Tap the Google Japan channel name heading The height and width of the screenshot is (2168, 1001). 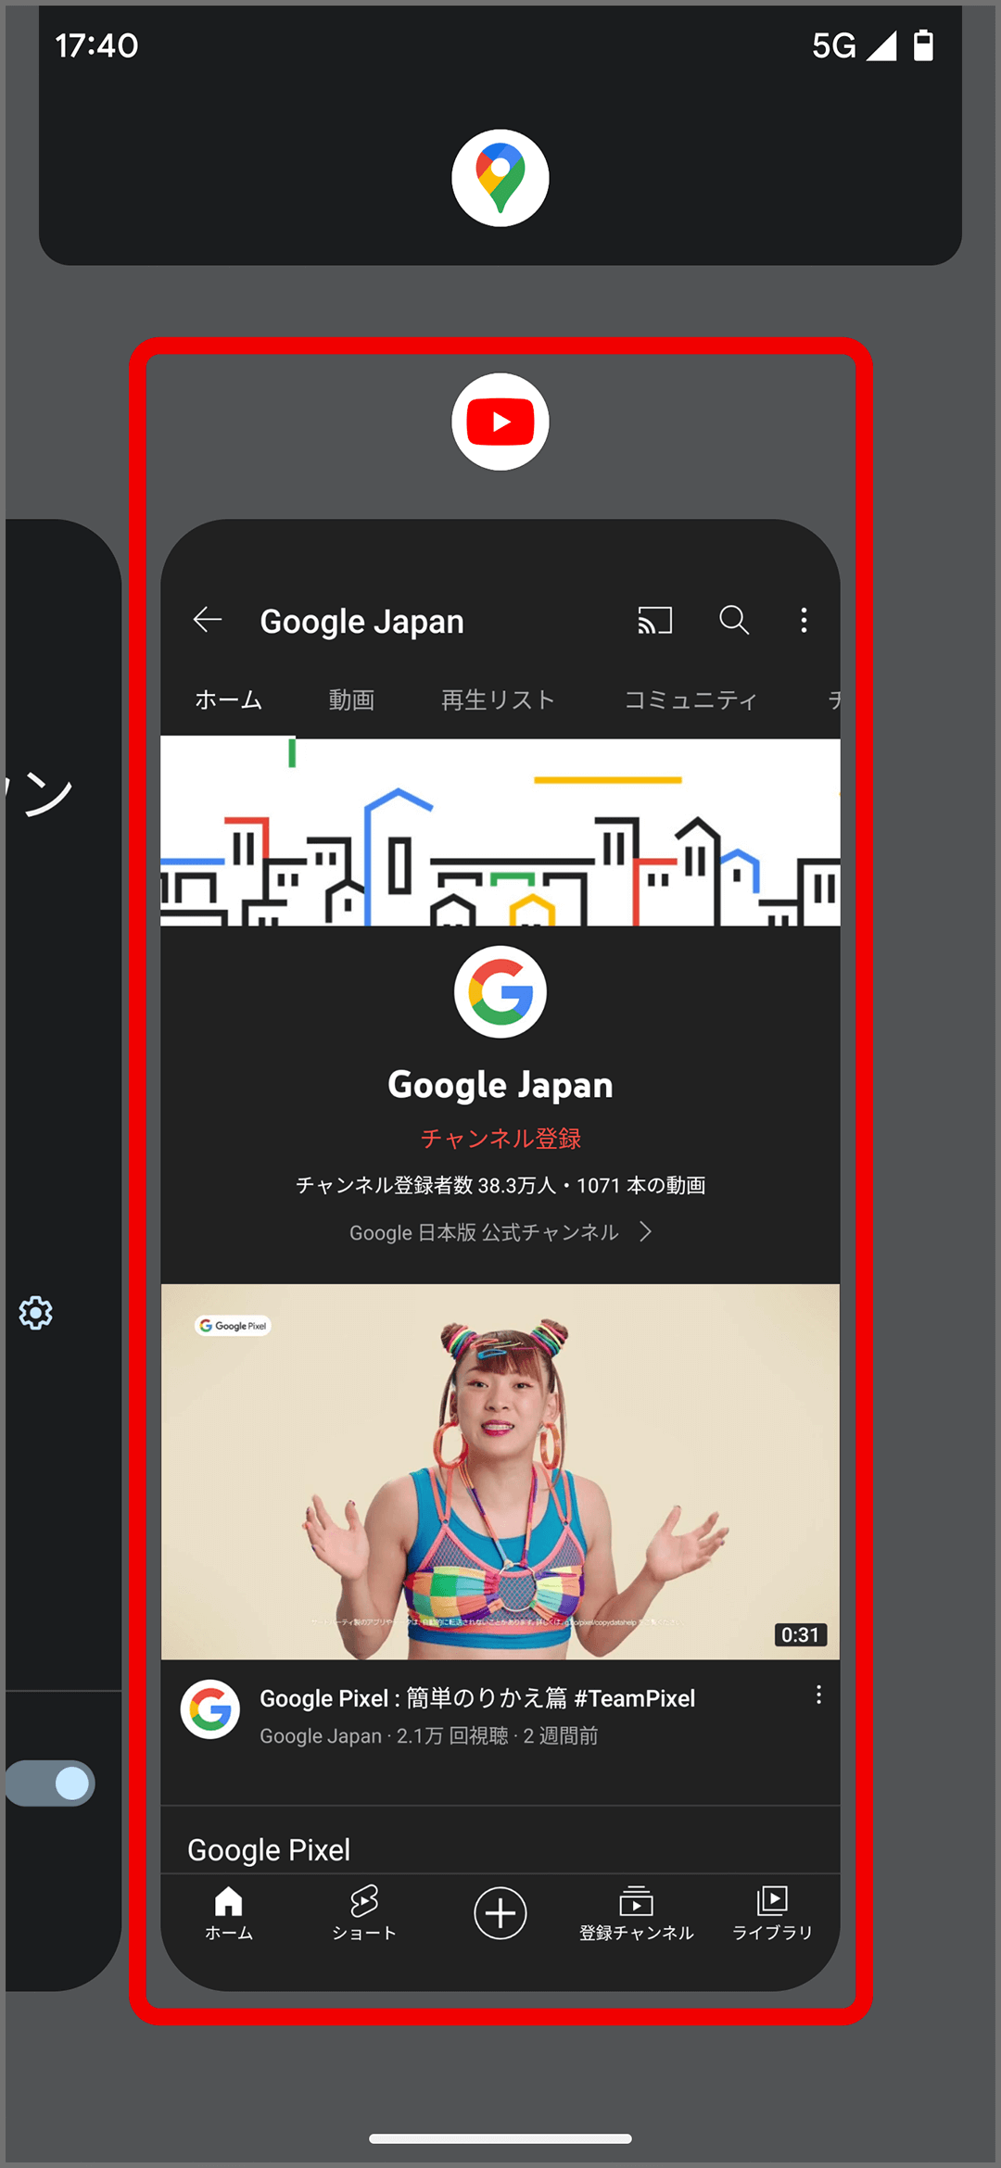(500, 1085)
